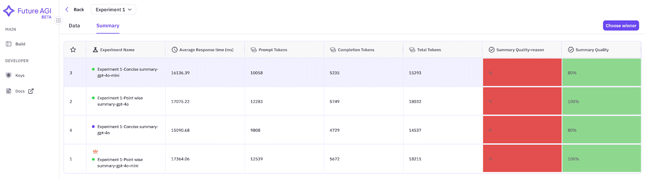The width and height of the screenshot is (645, 179).
Task: Collapse the sidebar with the panel toggle icon
Action: pyautogui.click(x=58, y=20)
